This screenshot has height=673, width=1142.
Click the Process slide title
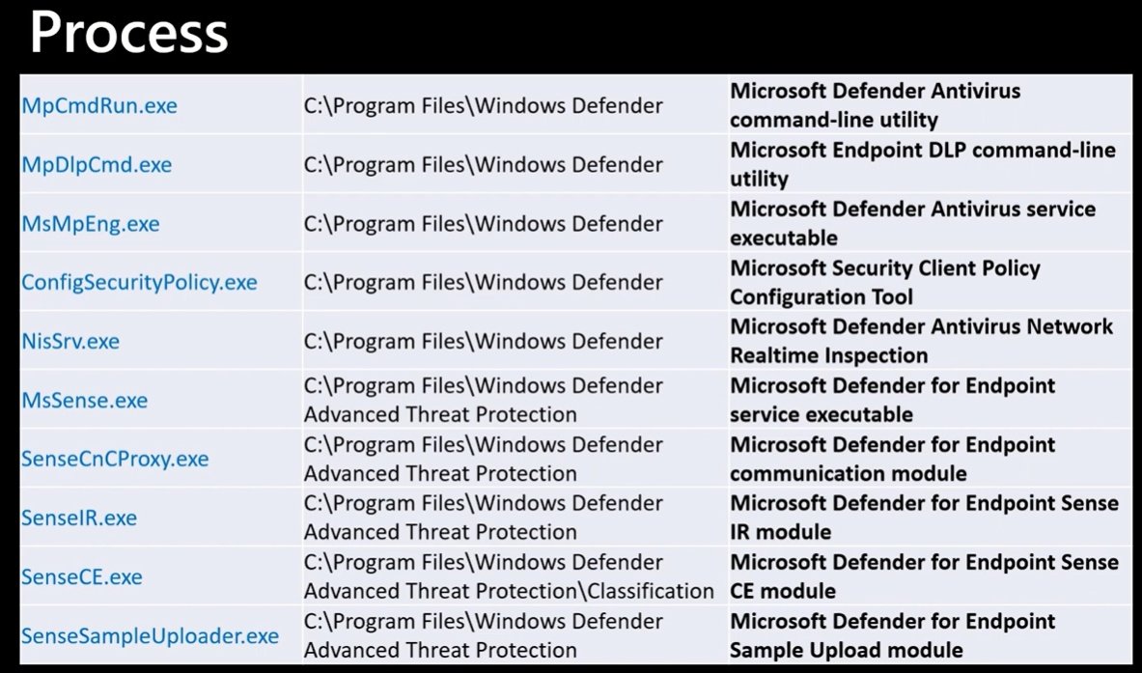pos(129,33)
